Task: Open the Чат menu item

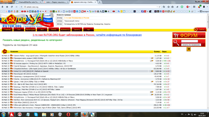Action: click(89, 29)
